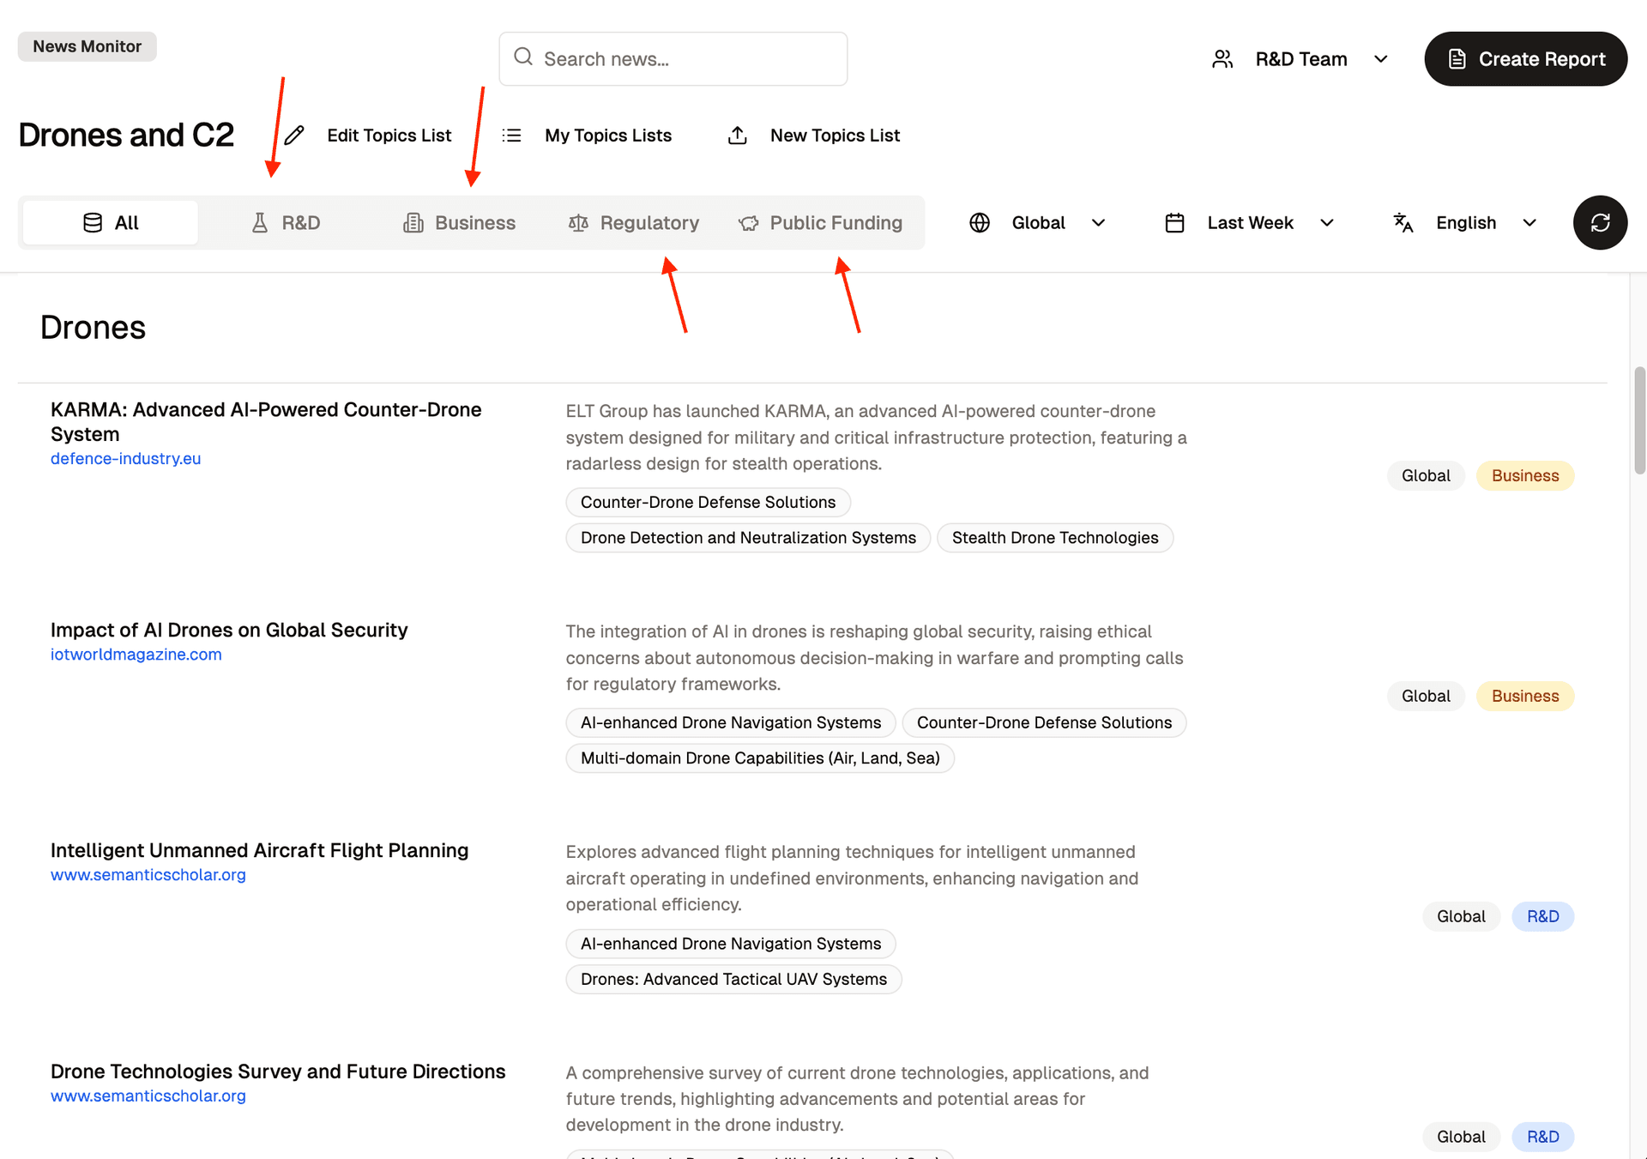1647x1159 pixels.
Task: Click the R&D badge on Drone Technologies Survey
Action: 1542,1138
